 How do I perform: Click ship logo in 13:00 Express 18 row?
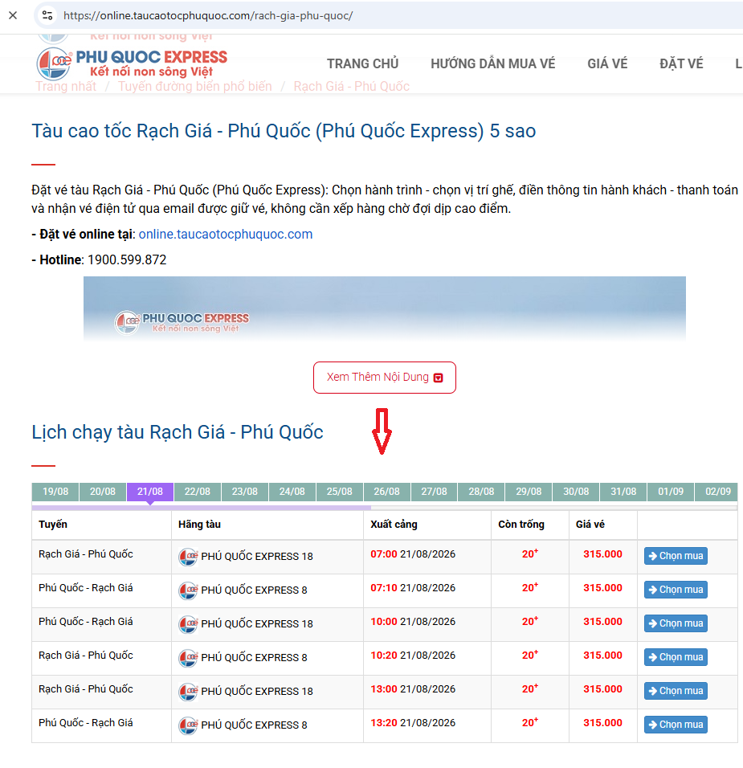tap(188, 692)
